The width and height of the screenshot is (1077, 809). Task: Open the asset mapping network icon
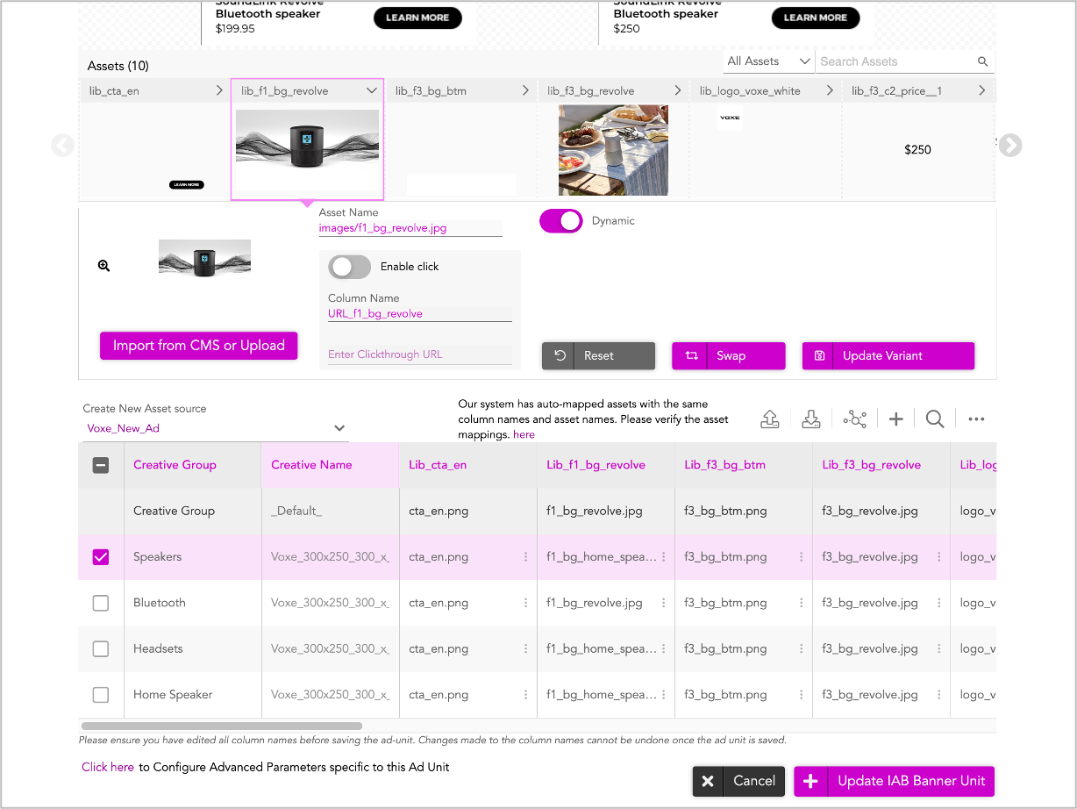854,419
